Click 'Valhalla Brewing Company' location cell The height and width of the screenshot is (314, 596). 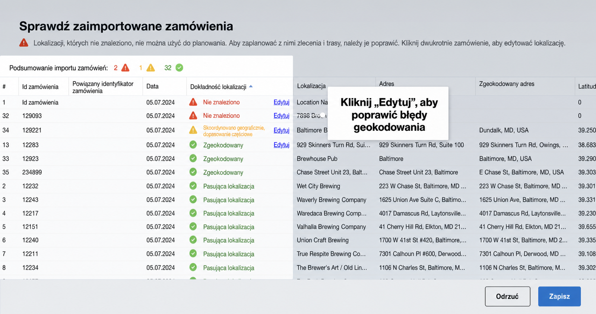(x=331, y=227)
